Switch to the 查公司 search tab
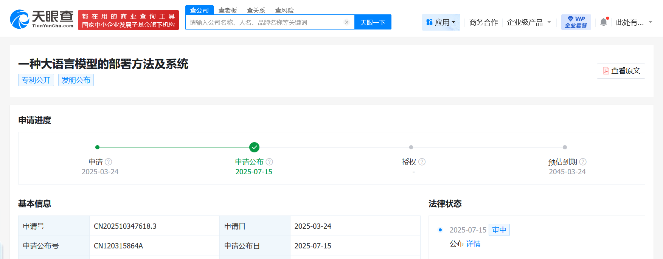 pos(199,10)
